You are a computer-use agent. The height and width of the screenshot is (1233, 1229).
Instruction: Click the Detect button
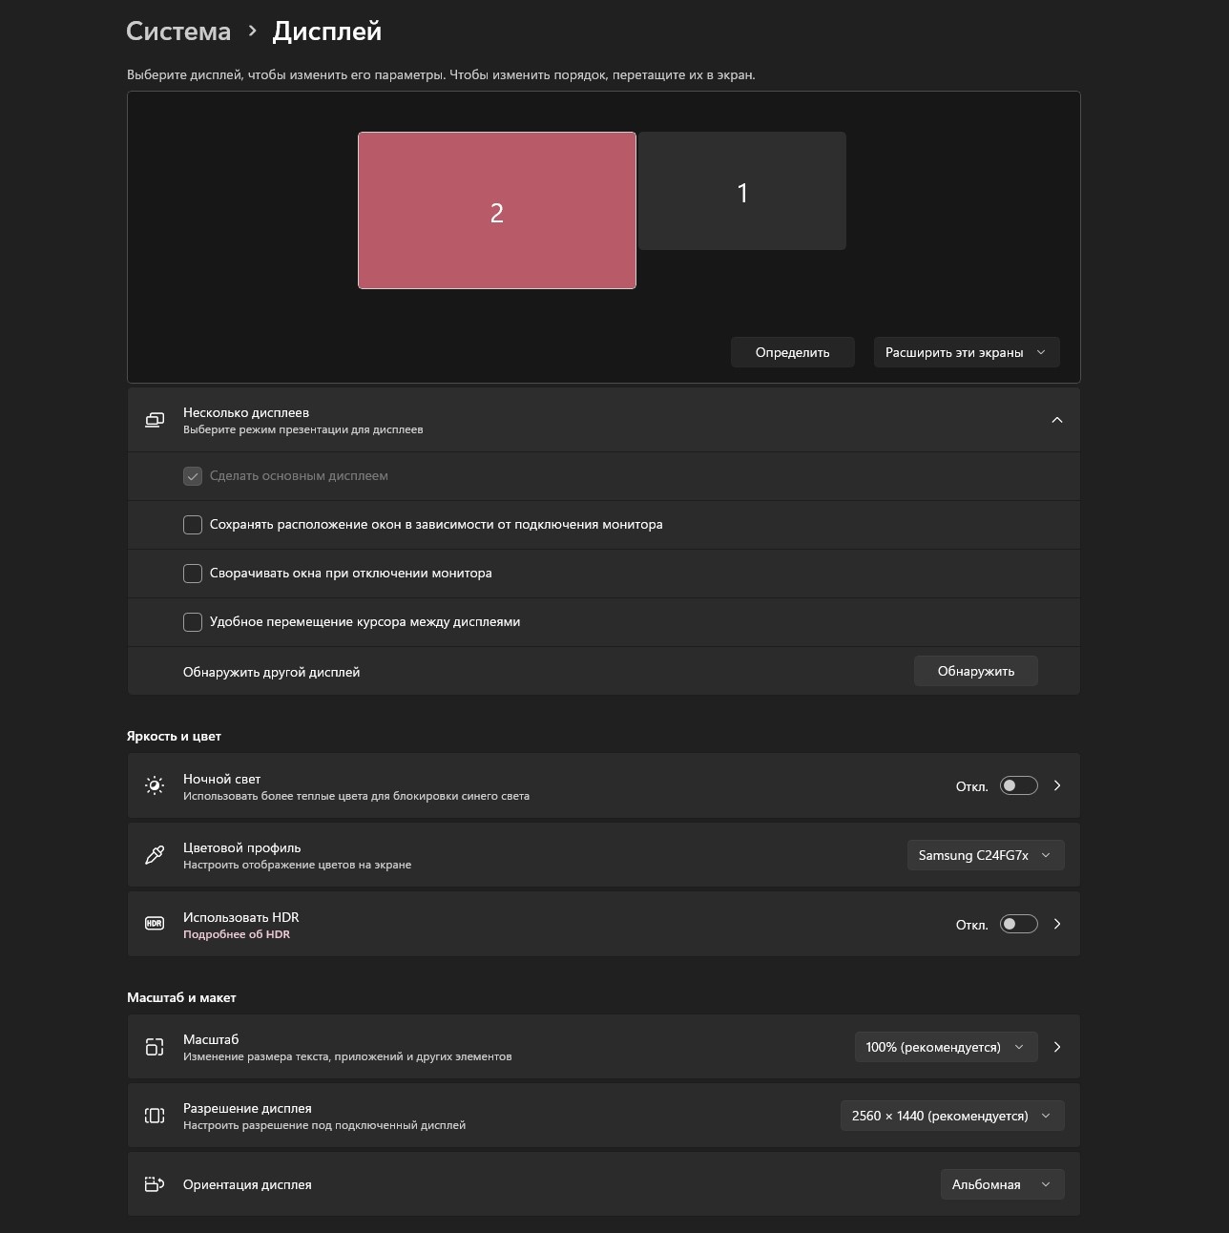[975, 671]
